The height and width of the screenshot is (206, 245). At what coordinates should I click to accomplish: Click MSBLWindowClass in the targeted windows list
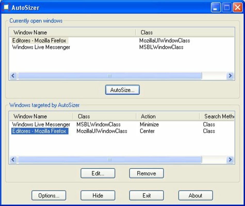pos(99,124)
